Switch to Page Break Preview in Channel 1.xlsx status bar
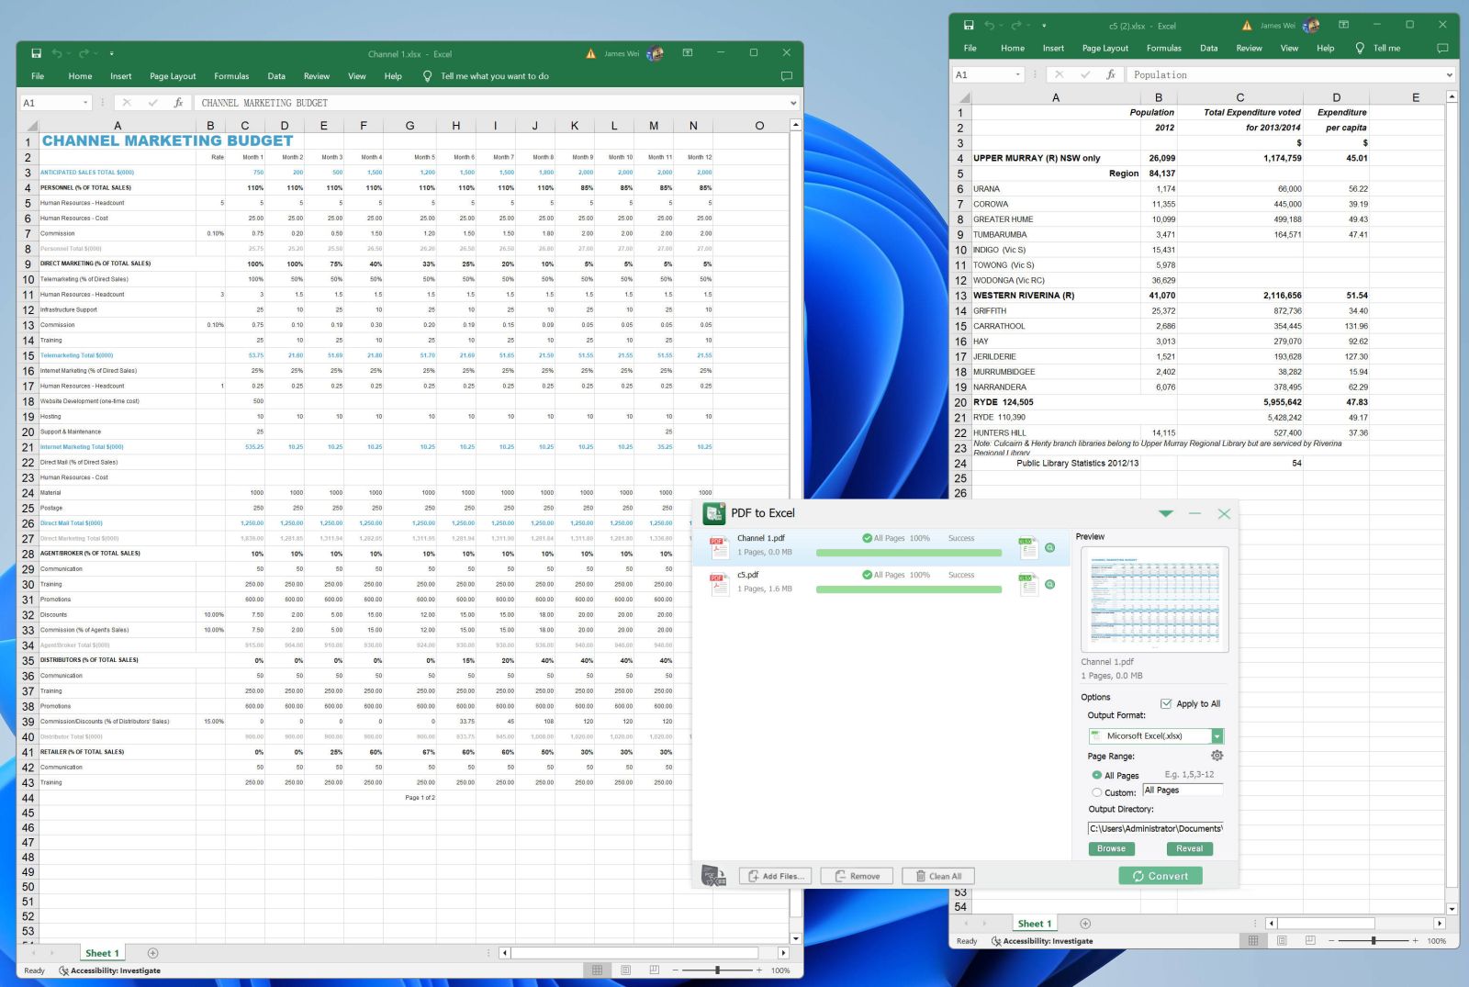The height and width of the screenshot is (987, 1469). coord(654,970)
